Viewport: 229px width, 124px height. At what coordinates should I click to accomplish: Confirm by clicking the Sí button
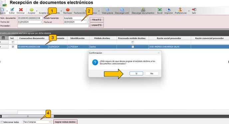136,74
